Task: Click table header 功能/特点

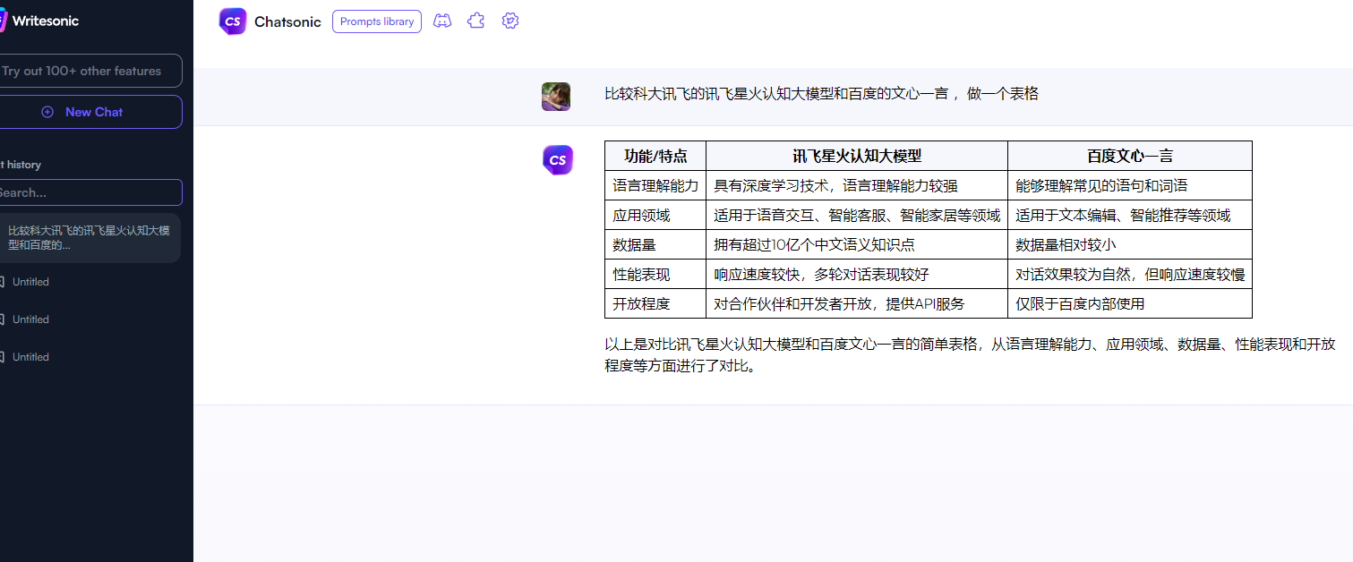Action: pos(655,156)
